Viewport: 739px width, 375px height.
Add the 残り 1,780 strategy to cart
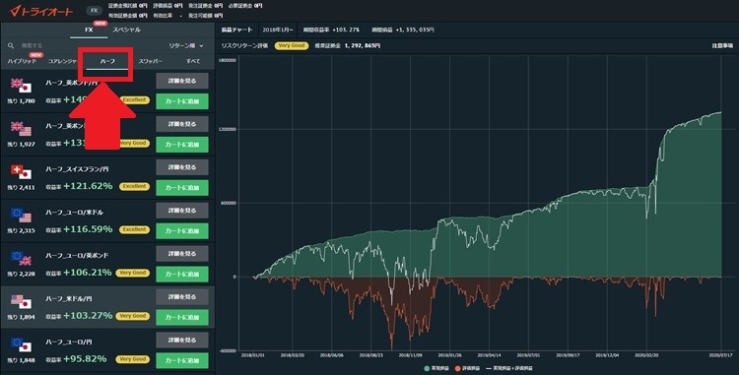(182, 101)
